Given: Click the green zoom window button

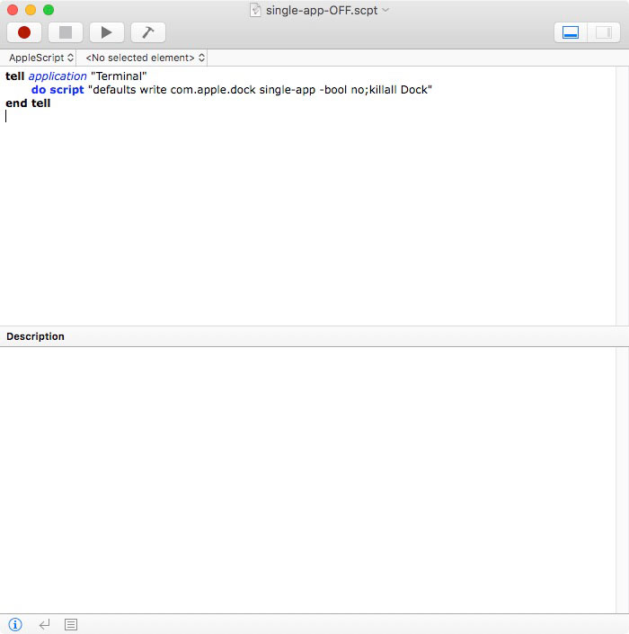Looking at the screenshot, I should click(49, 10).
